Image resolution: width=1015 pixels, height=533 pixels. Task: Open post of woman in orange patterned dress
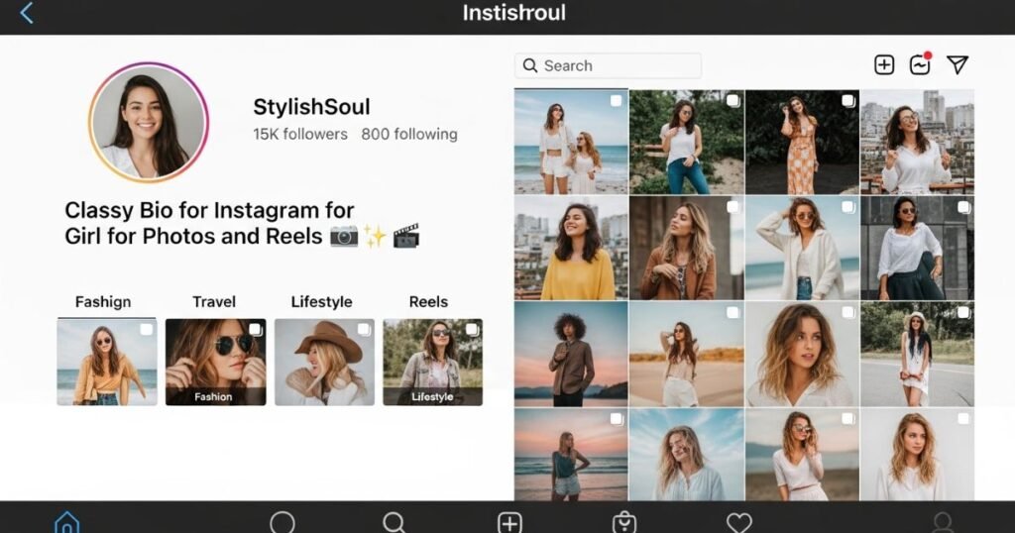[x=802, y=142]
